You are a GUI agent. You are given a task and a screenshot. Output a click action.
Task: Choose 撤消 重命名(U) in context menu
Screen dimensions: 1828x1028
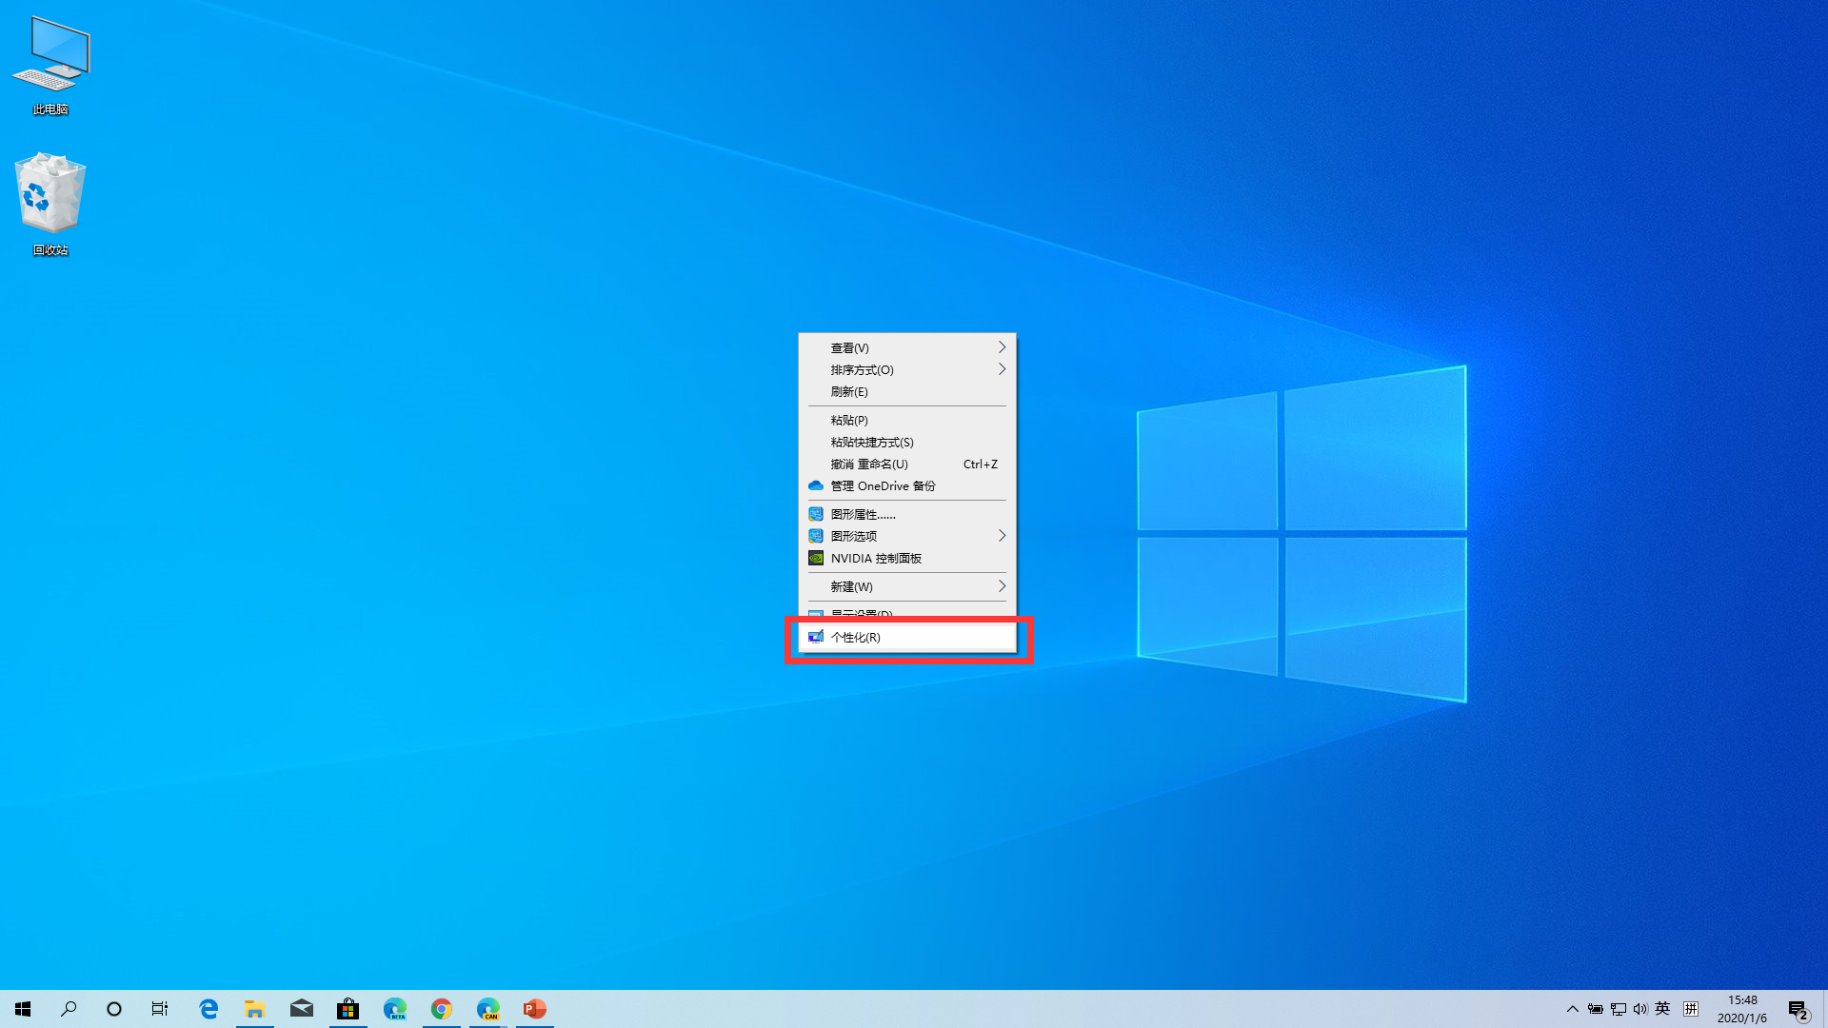(906, 464)
